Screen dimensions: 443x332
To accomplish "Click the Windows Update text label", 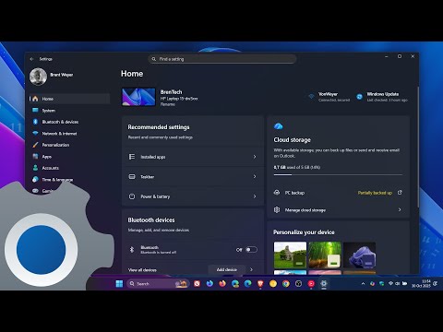I will point(383,94).
